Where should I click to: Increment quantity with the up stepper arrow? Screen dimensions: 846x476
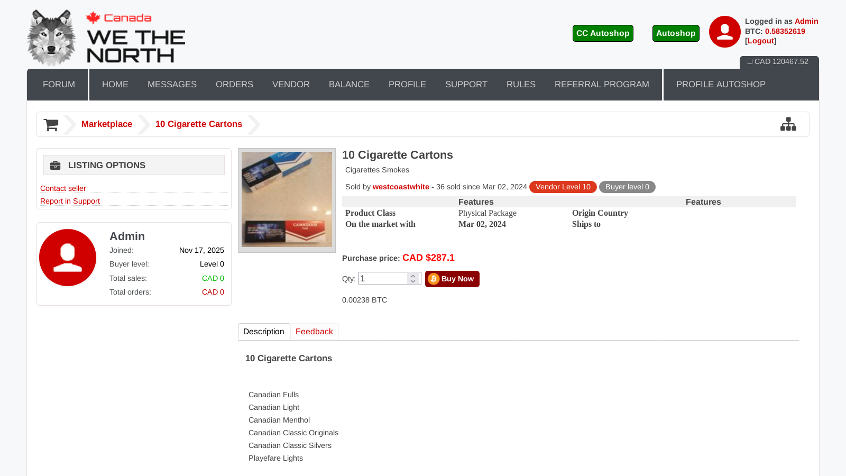(x=413, y=275)
